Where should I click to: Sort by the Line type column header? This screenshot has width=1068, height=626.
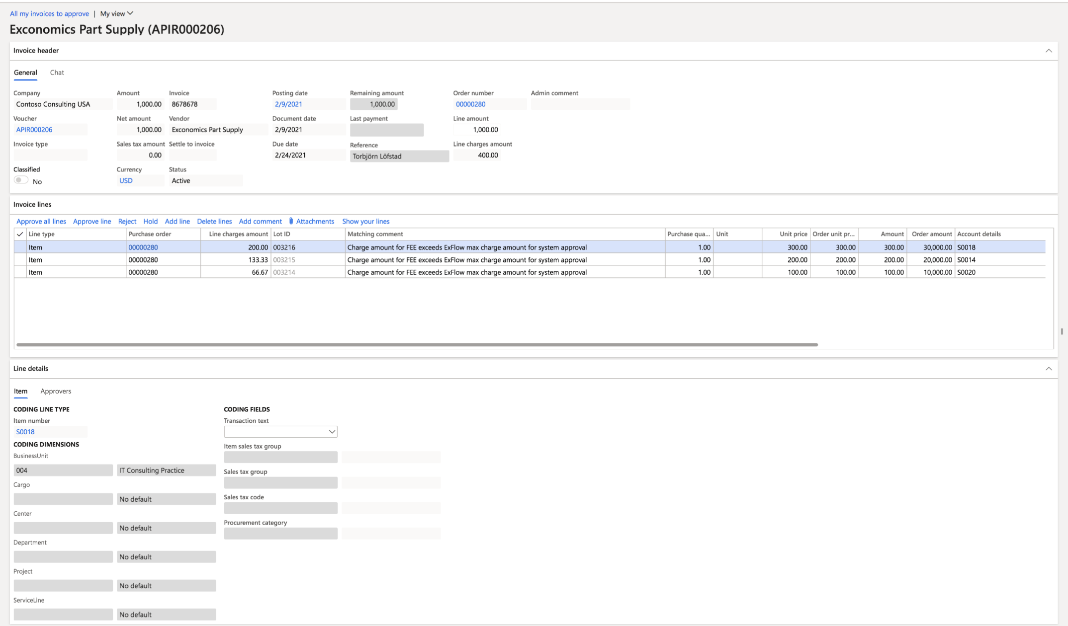[x=76, y=234]
